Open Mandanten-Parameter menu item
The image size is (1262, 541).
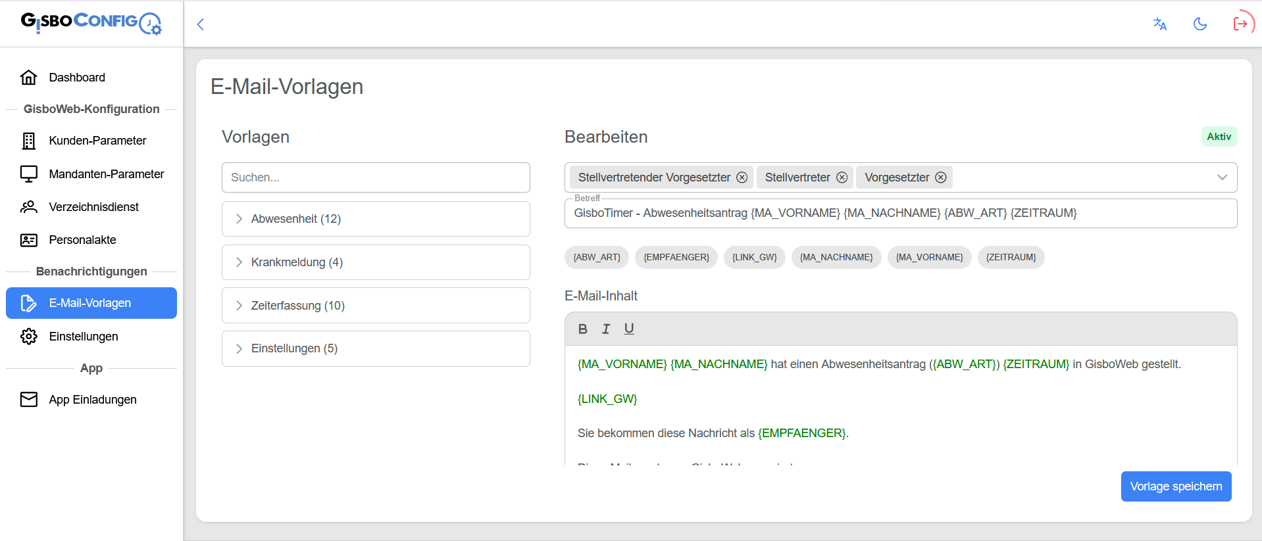[91, 174]
